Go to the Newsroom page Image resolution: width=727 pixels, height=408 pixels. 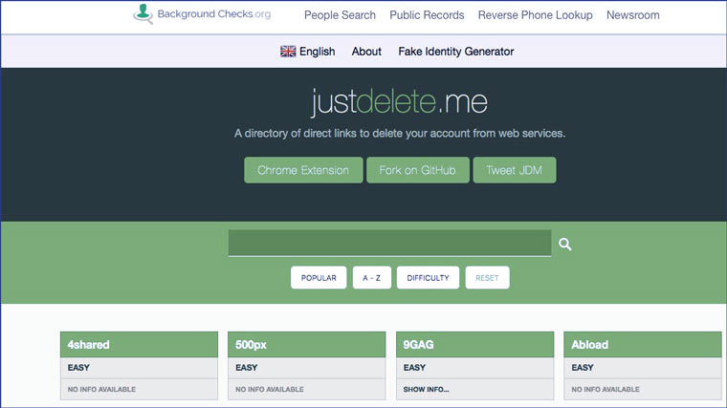(x=633, y=15)
